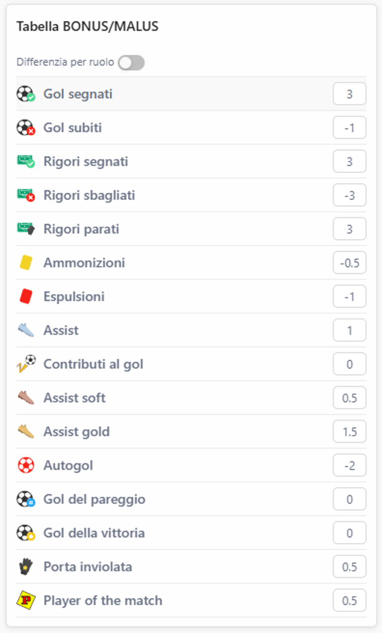Click the Gol segnati soccer ball icon
Viewport: 382px width, 633px height.
pyautogui.click(x=25, y=94)
